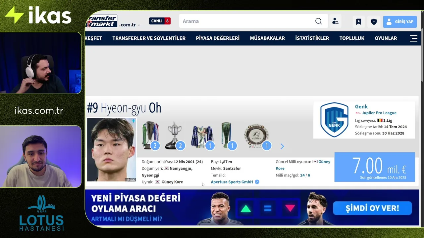Open the Genk club link
The image size is (424, 238).
point(361,106)
